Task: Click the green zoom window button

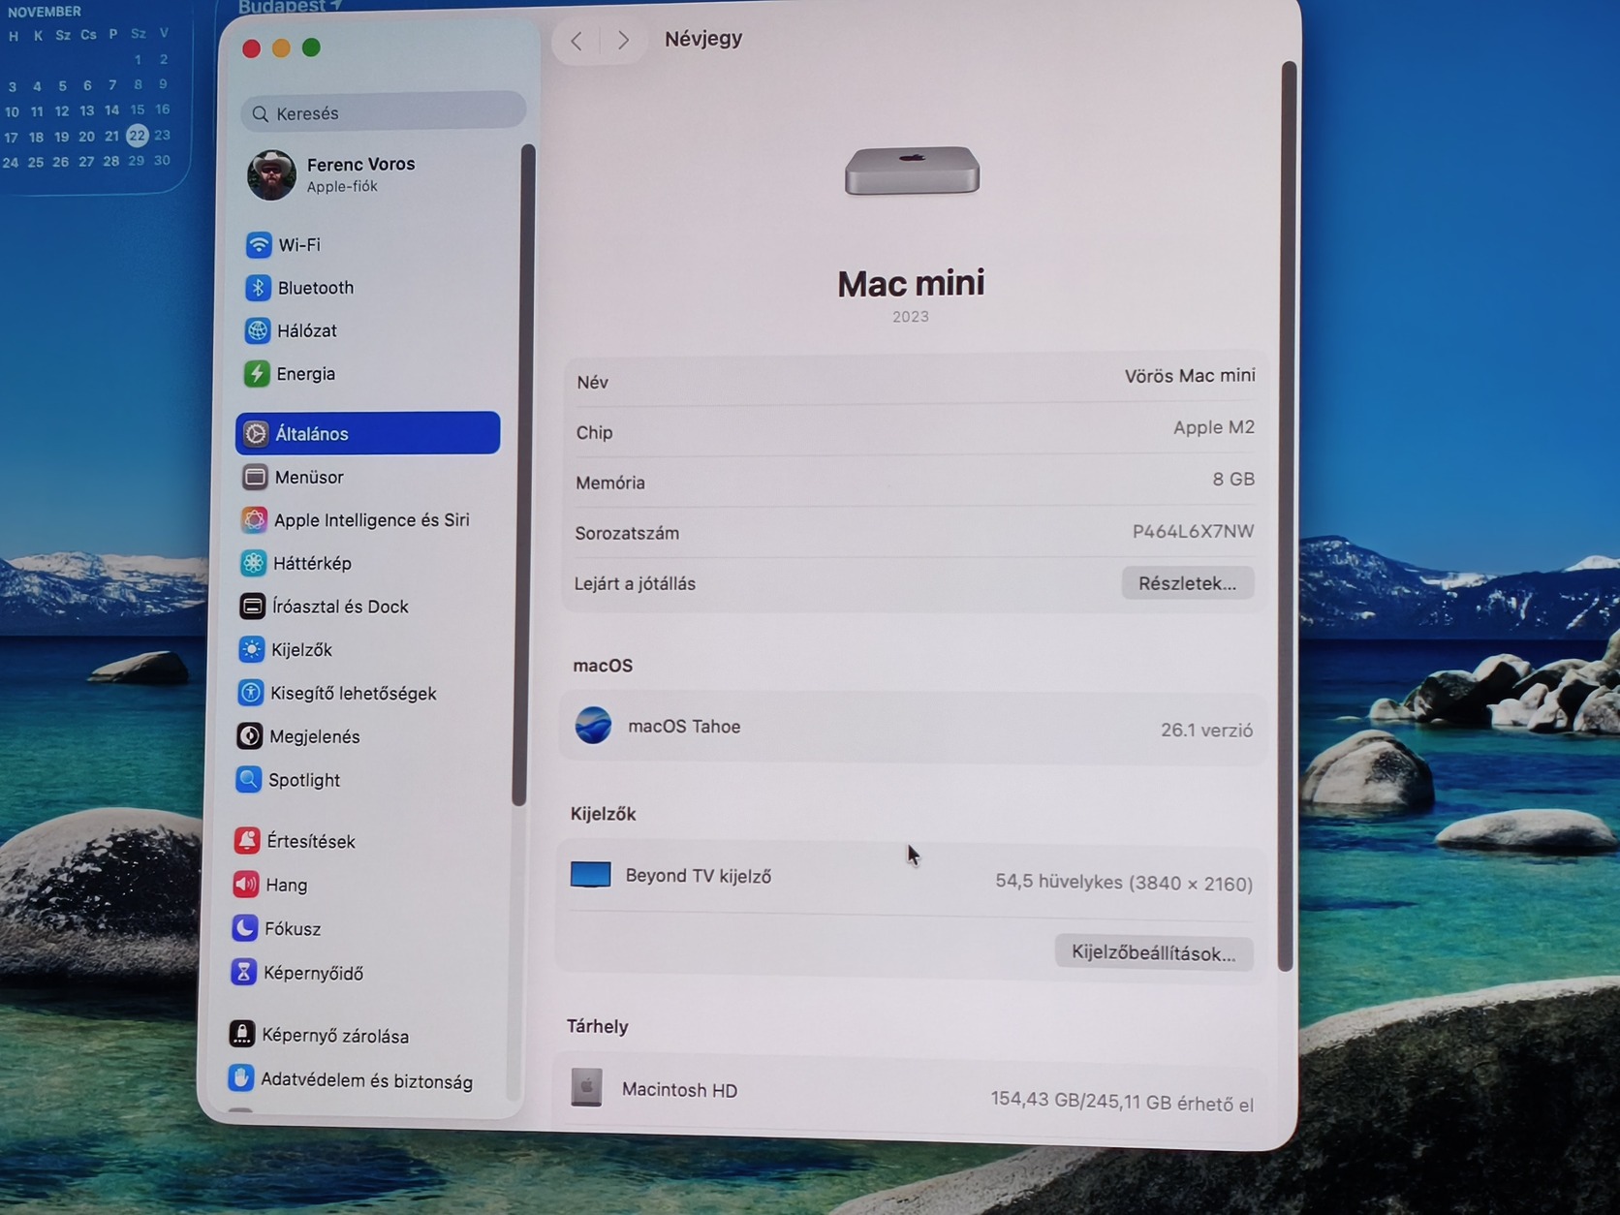Action: (311, 47)
